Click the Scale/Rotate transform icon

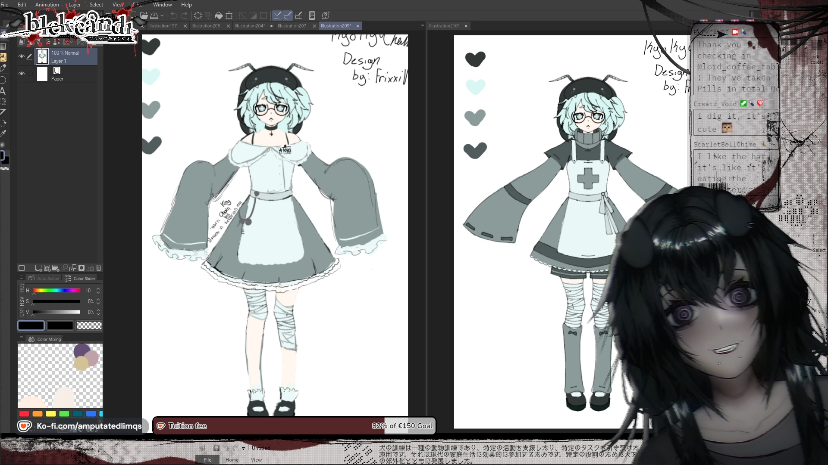tap(229, 15)
